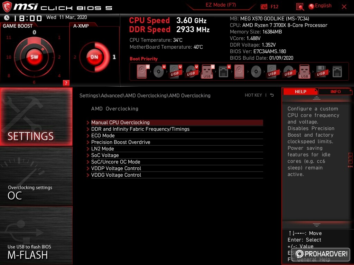The width and height of the screenshot is (354, 265).
Task: Switch to the HELP tab
Action: pos(300,91)
